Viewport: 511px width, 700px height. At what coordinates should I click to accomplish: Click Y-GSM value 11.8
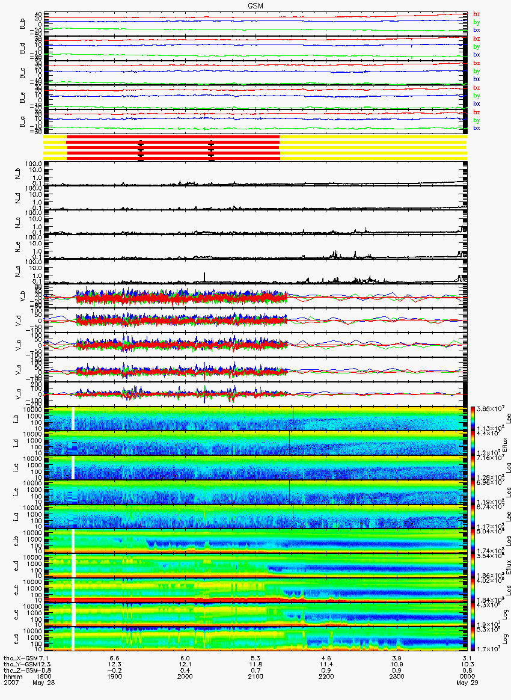[255, 665]
